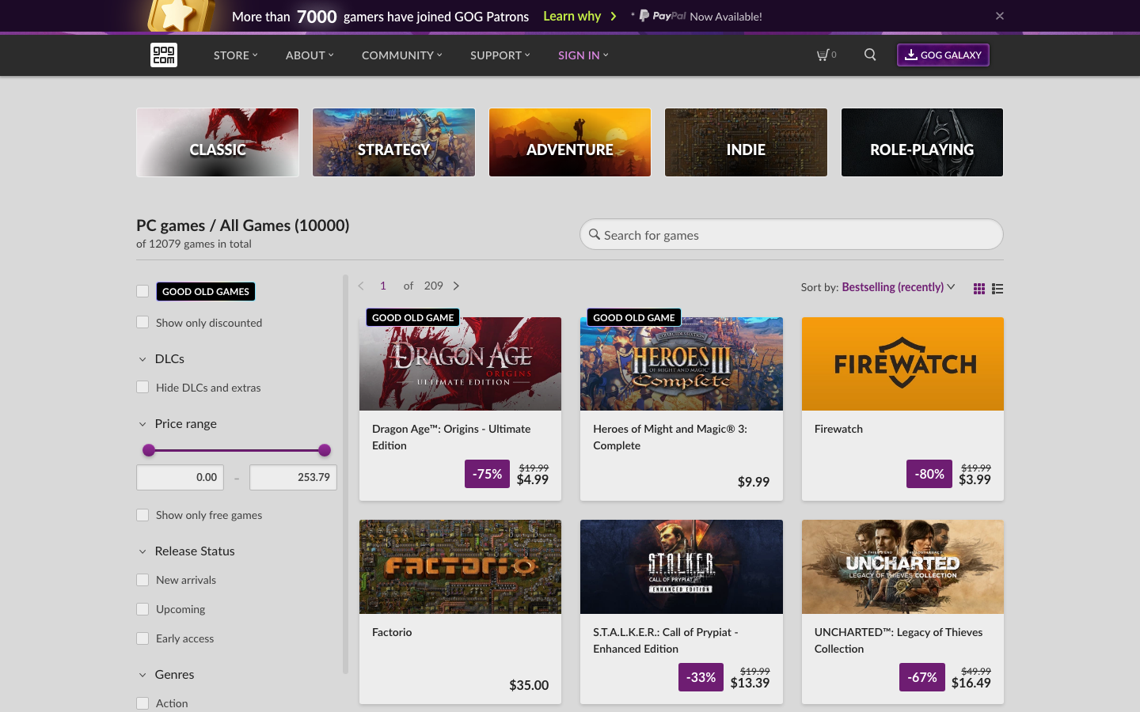Click the current page number 1 field

pyautogui.click(x=383, y=286)
